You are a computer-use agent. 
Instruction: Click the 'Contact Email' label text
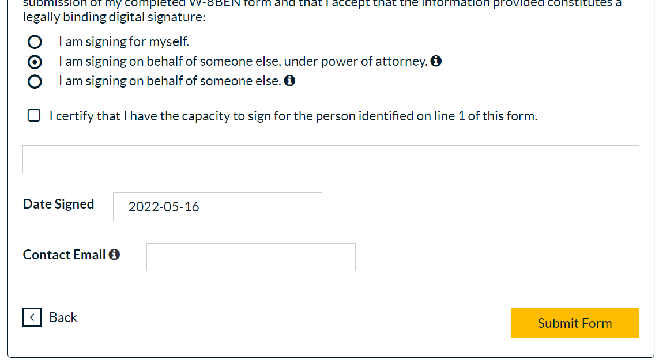pyautogui.click(x=64, y=255)
